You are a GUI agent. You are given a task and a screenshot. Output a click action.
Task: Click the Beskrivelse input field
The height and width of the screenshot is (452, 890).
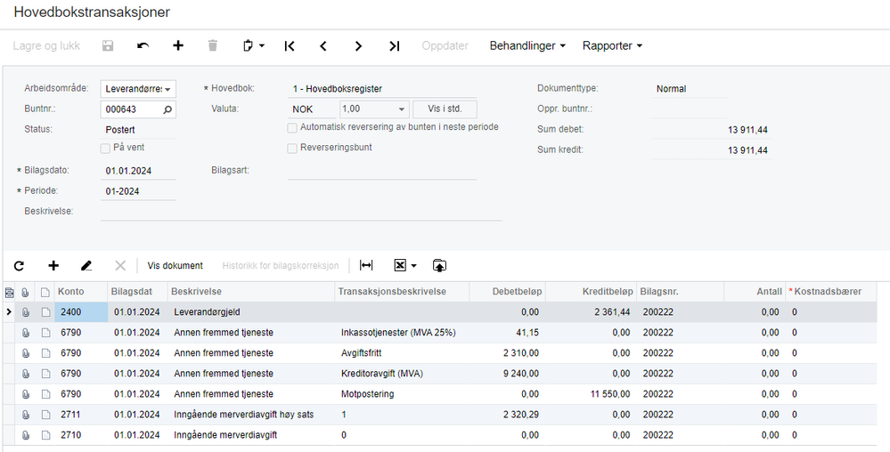pyautogui.click(x=301, y=212)
